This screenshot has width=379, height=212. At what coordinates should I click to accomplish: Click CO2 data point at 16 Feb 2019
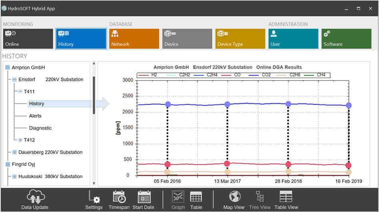(349, 105)
